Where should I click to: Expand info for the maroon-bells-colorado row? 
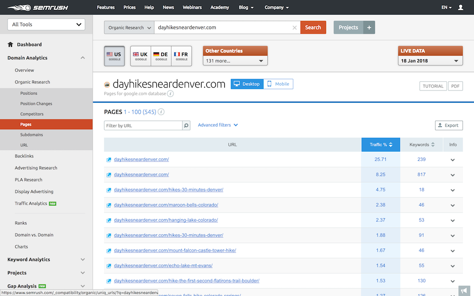(x=453, y=206)
